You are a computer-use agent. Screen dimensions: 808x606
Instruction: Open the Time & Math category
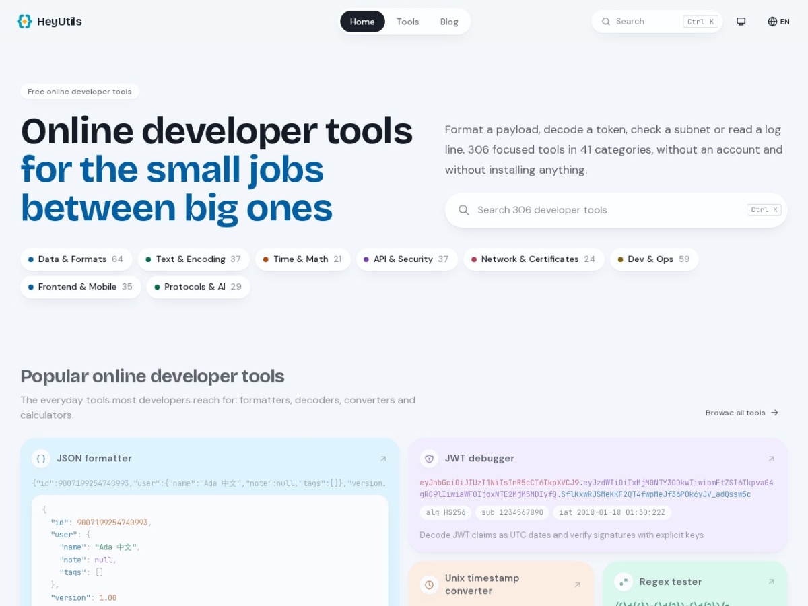[x=302, y=259]
